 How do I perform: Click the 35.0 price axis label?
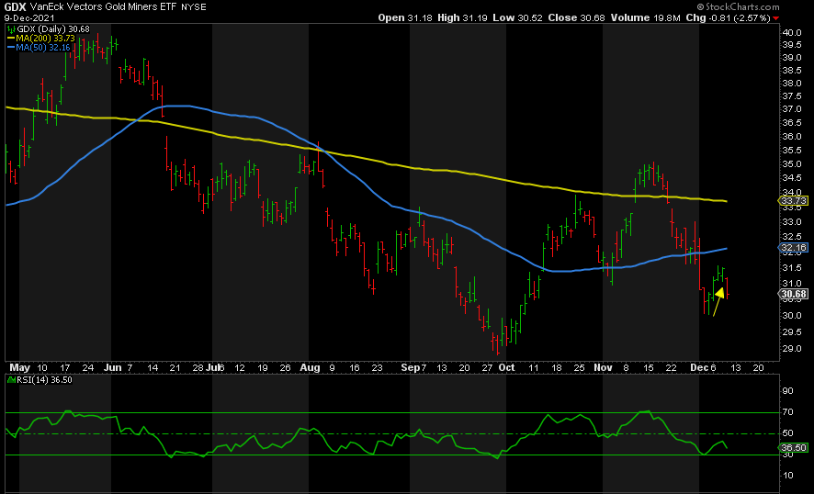pos(792,164)
